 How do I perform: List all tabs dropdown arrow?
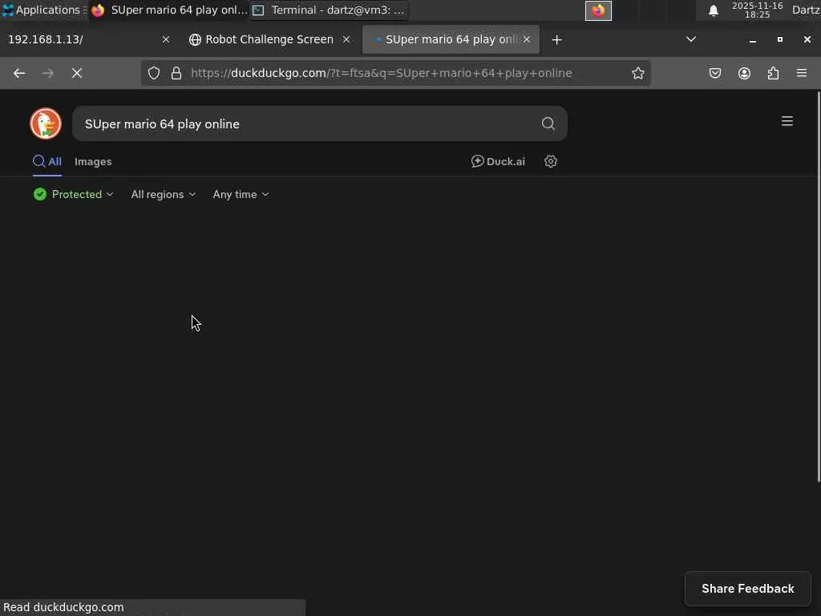tap(691, 39)
